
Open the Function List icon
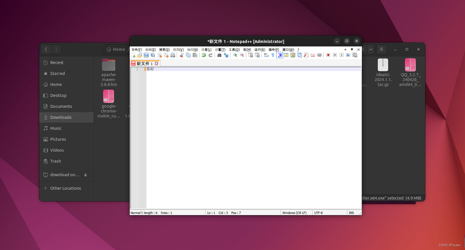306,55
